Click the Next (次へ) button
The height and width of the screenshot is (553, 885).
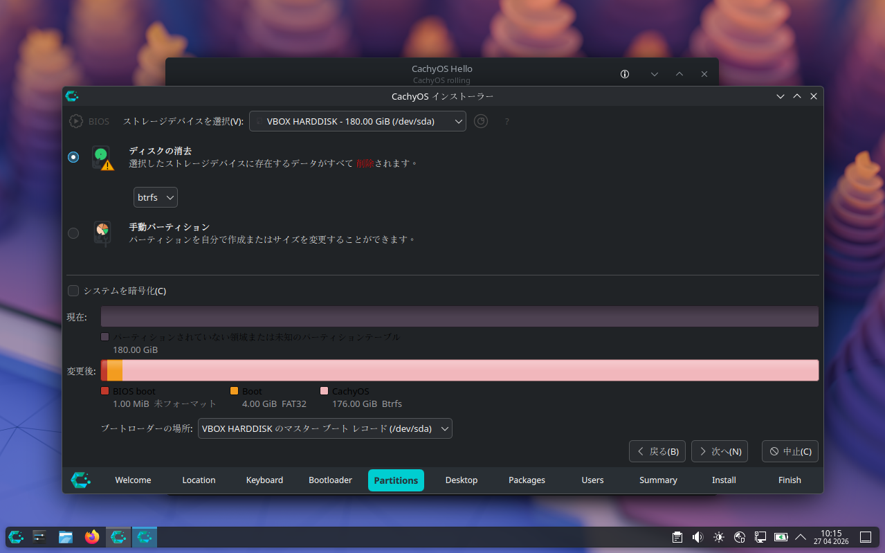coord(720,451)
